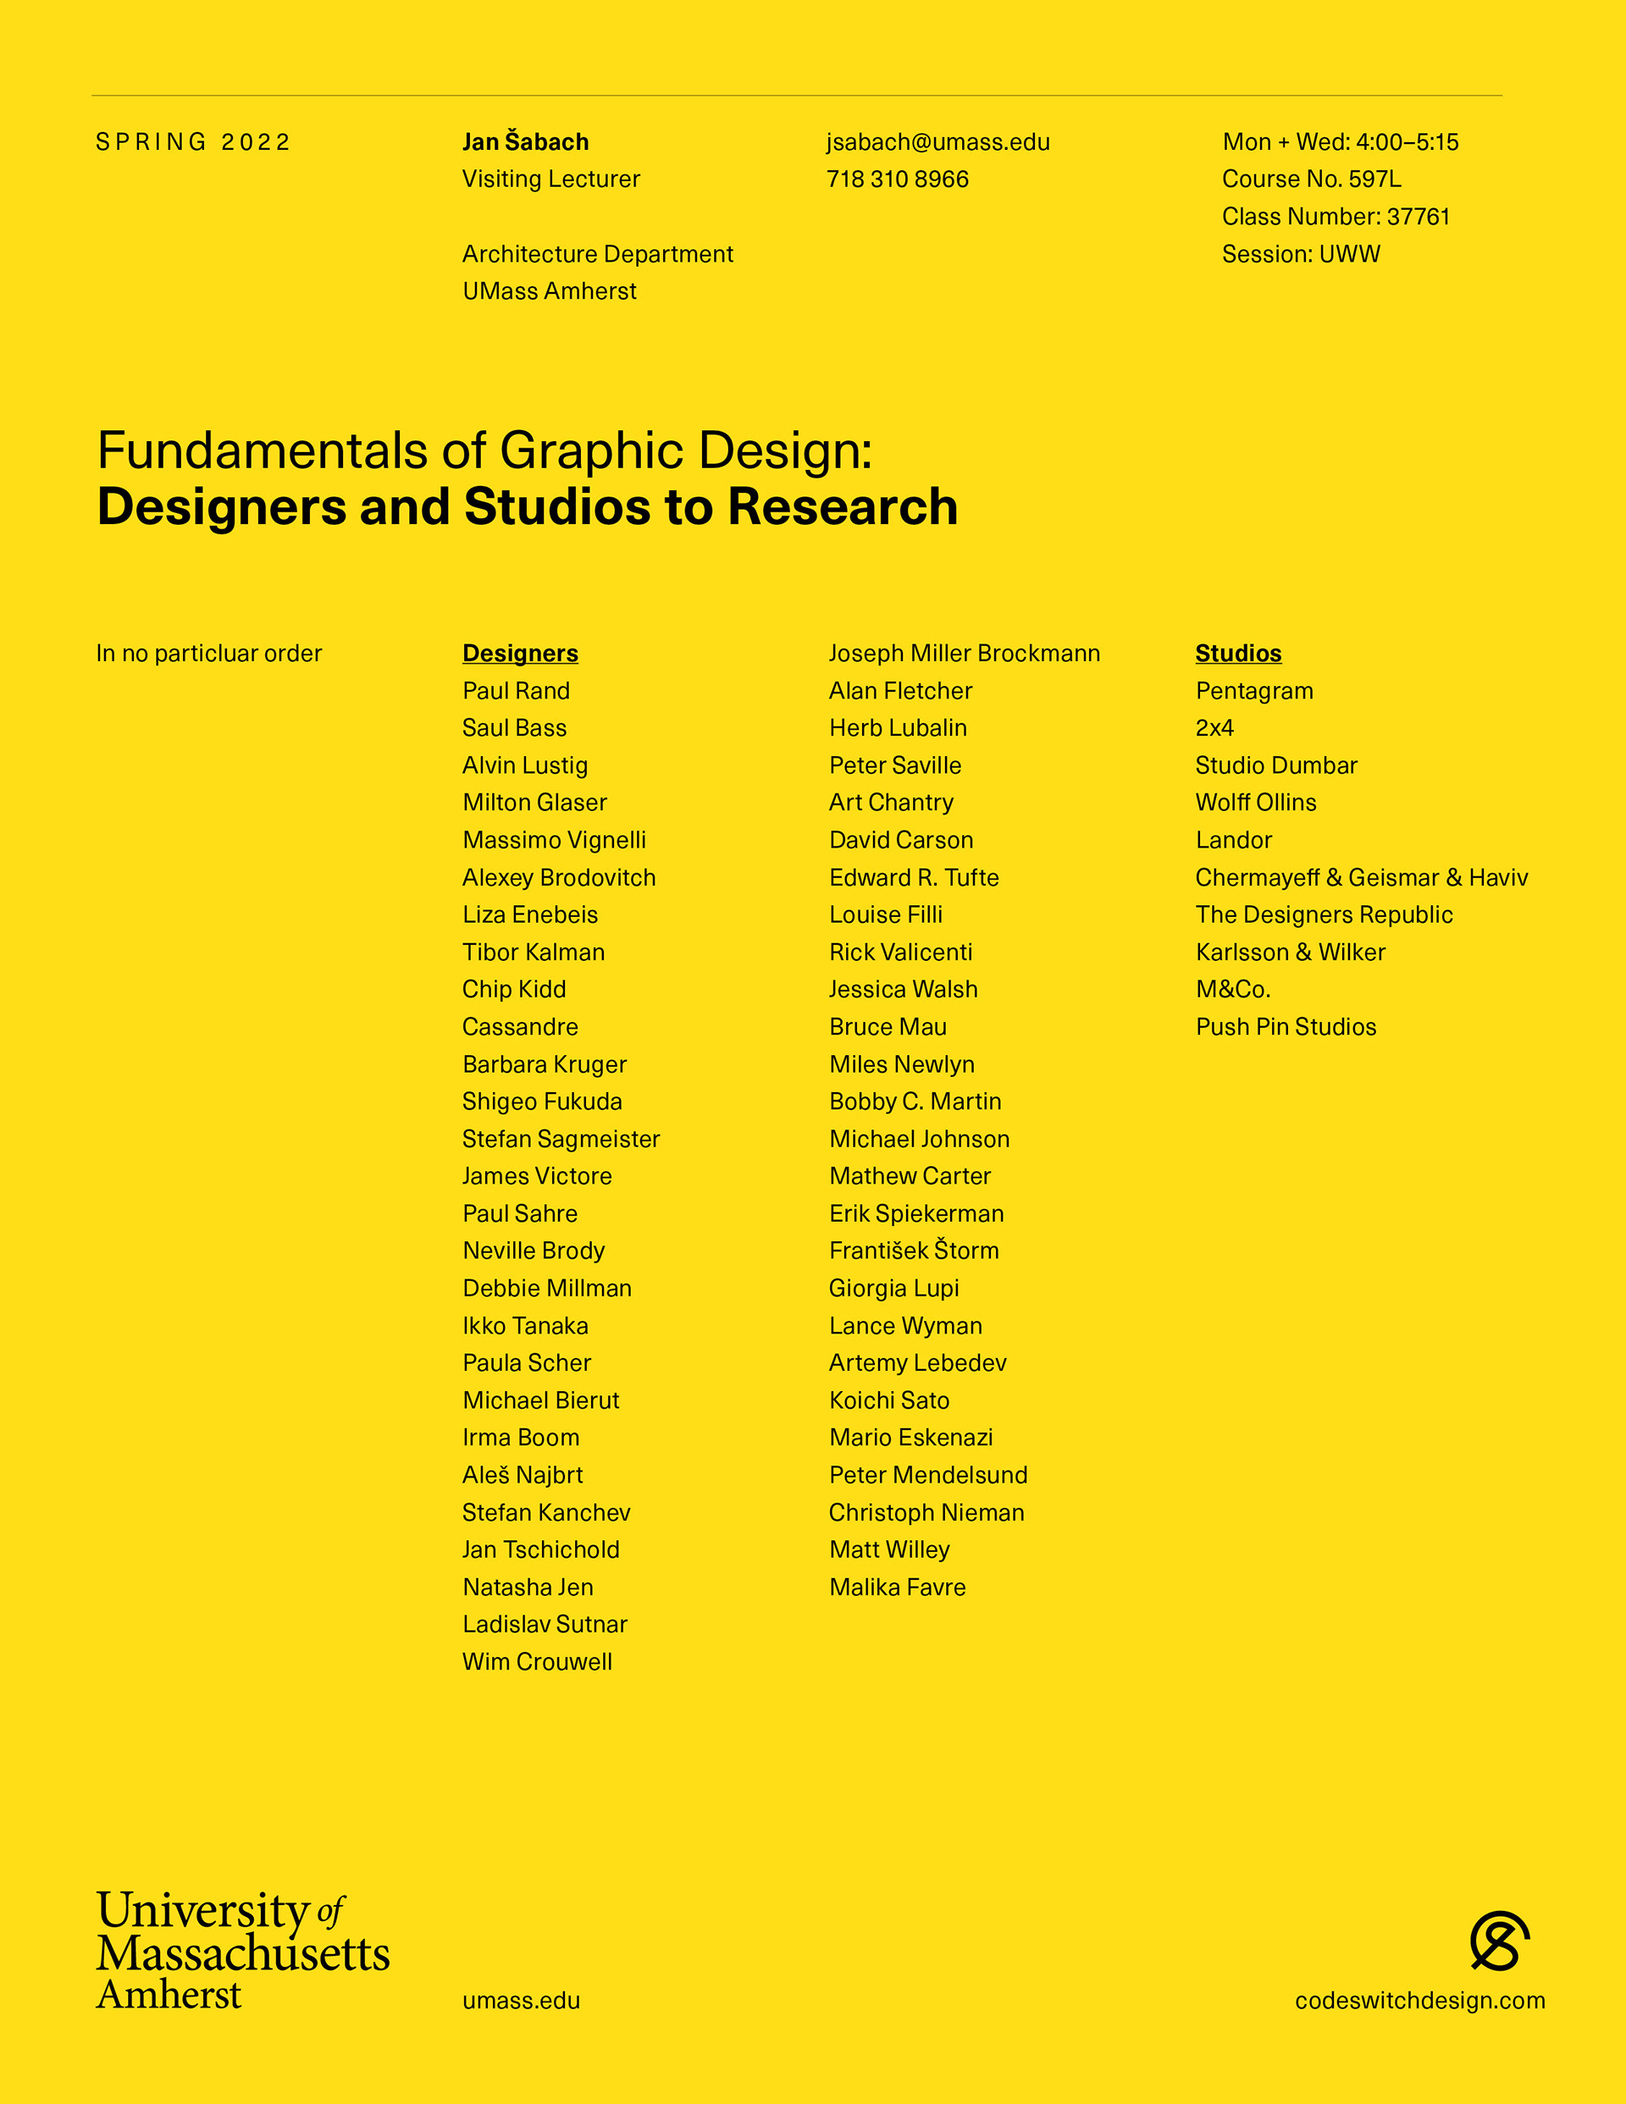Click the studio name M&Co.
This screenshot has height=2104, width=1626.
coord(1234,990)
